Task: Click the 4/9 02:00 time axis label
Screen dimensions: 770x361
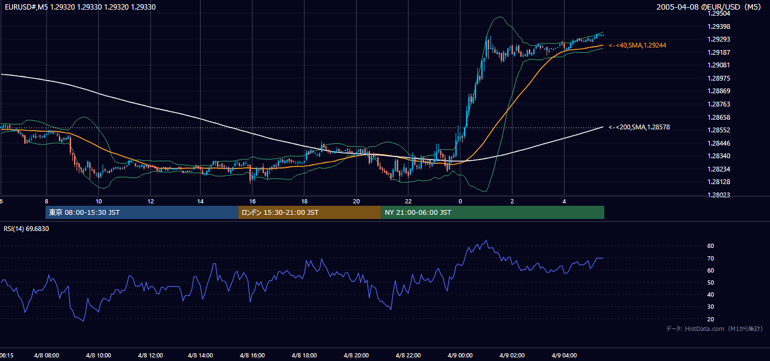Action: click(x=512, y=355)
